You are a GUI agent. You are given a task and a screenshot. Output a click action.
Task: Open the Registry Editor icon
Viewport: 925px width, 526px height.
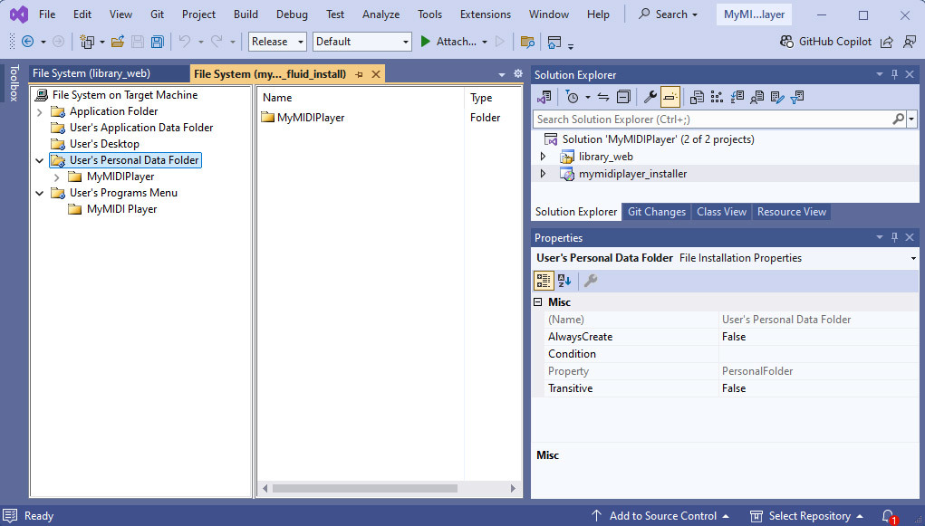pyautogui.click(x=717, y=97)
